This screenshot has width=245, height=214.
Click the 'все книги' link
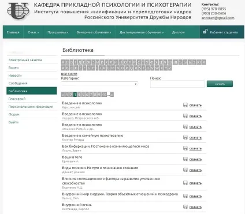click(x=69, y=74)
